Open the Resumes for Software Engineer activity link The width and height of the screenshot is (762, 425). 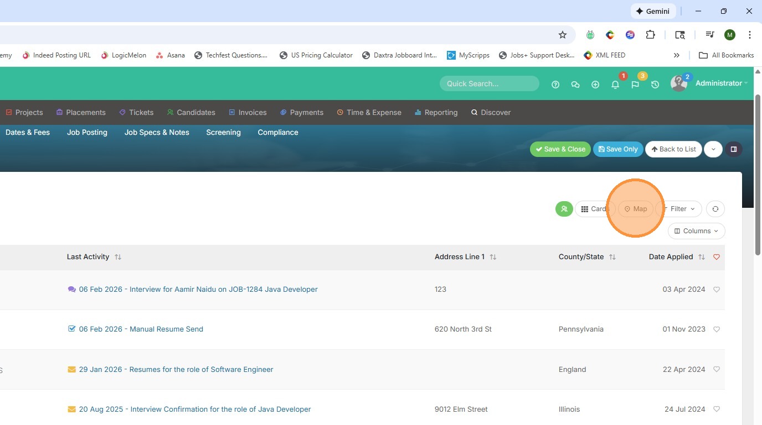click(x=176, y=369)
